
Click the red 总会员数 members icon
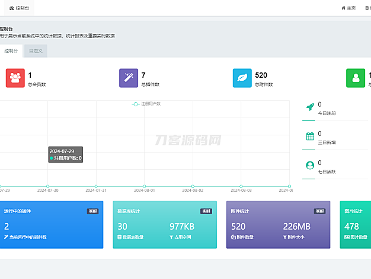click(x=15, y=78)
